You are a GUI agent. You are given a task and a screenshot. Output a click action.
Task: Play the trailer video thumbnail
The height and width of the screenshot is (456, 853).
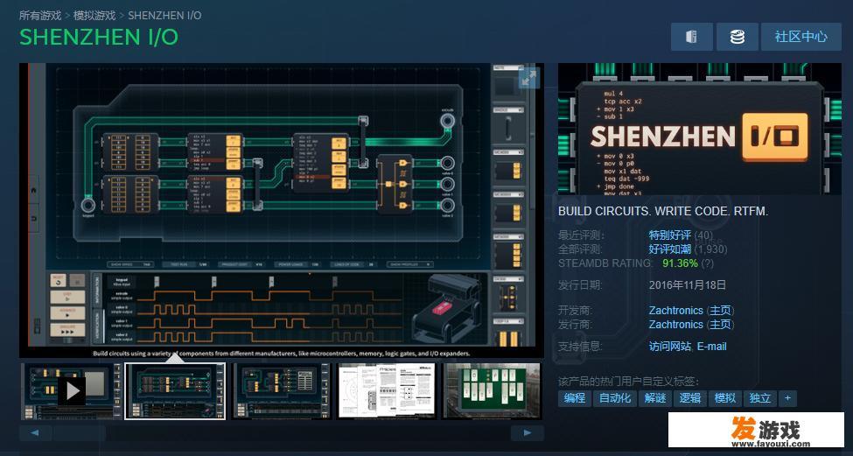pos(71,390)
